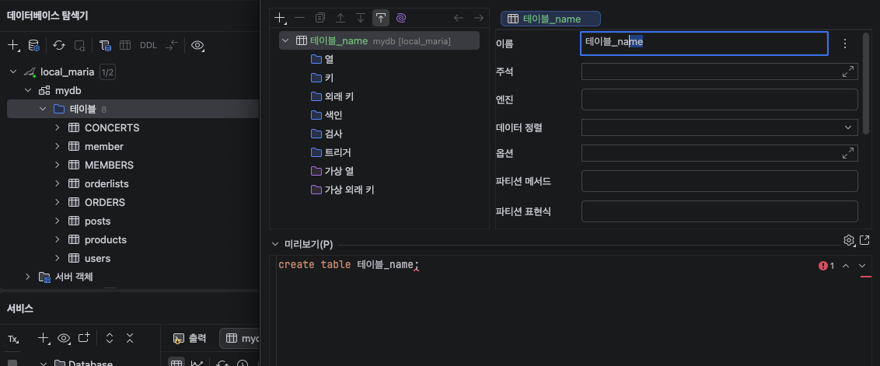Click the 1/2 schema count badge

pos(107,71)
